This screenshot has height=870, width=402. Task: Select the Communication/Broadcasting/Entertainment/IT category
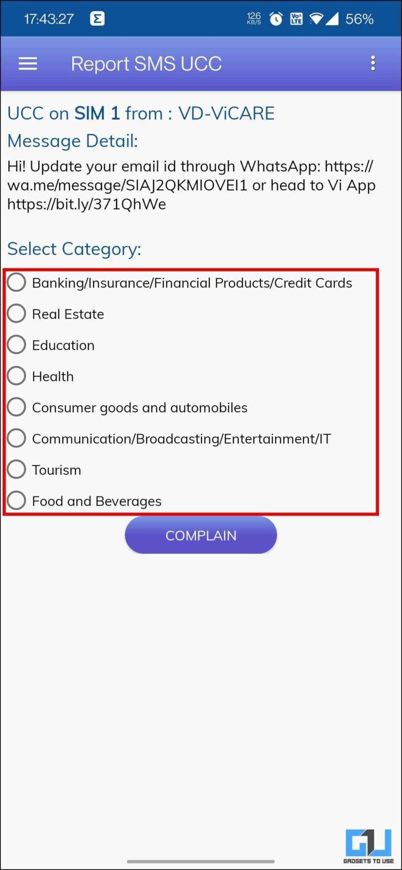click(16, 438)
